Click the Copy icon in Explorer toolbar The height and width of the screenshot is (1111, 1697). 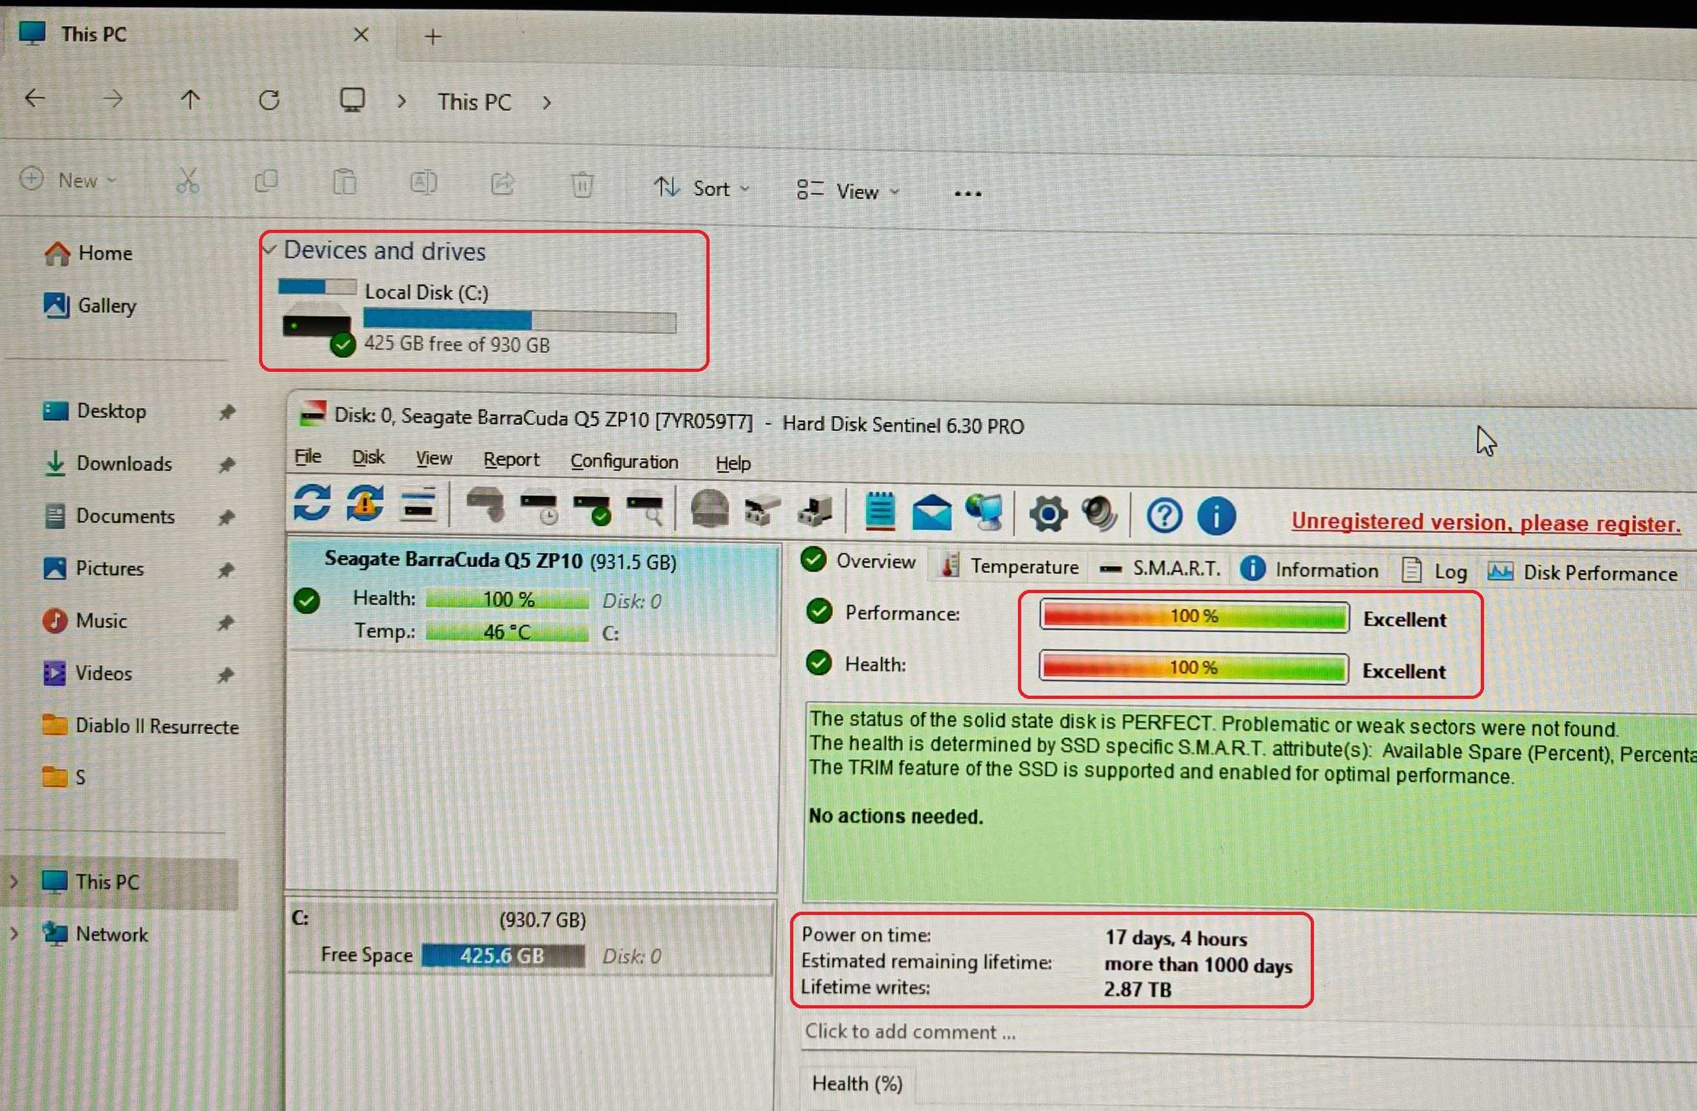click(x=266, y=182)
